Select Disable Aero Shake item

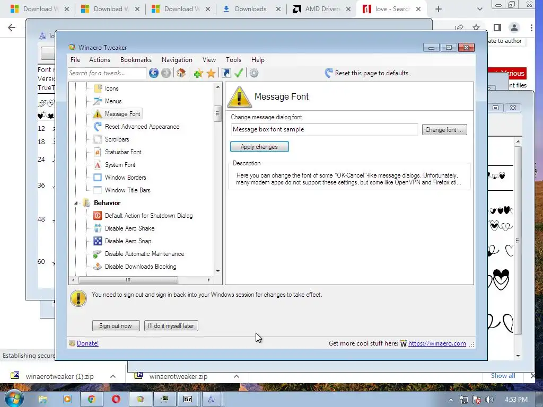pos(129,228)
